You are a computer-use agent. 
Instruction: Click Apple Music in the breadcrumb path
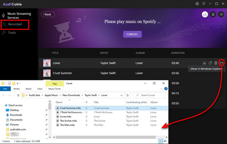pos(51,95)
